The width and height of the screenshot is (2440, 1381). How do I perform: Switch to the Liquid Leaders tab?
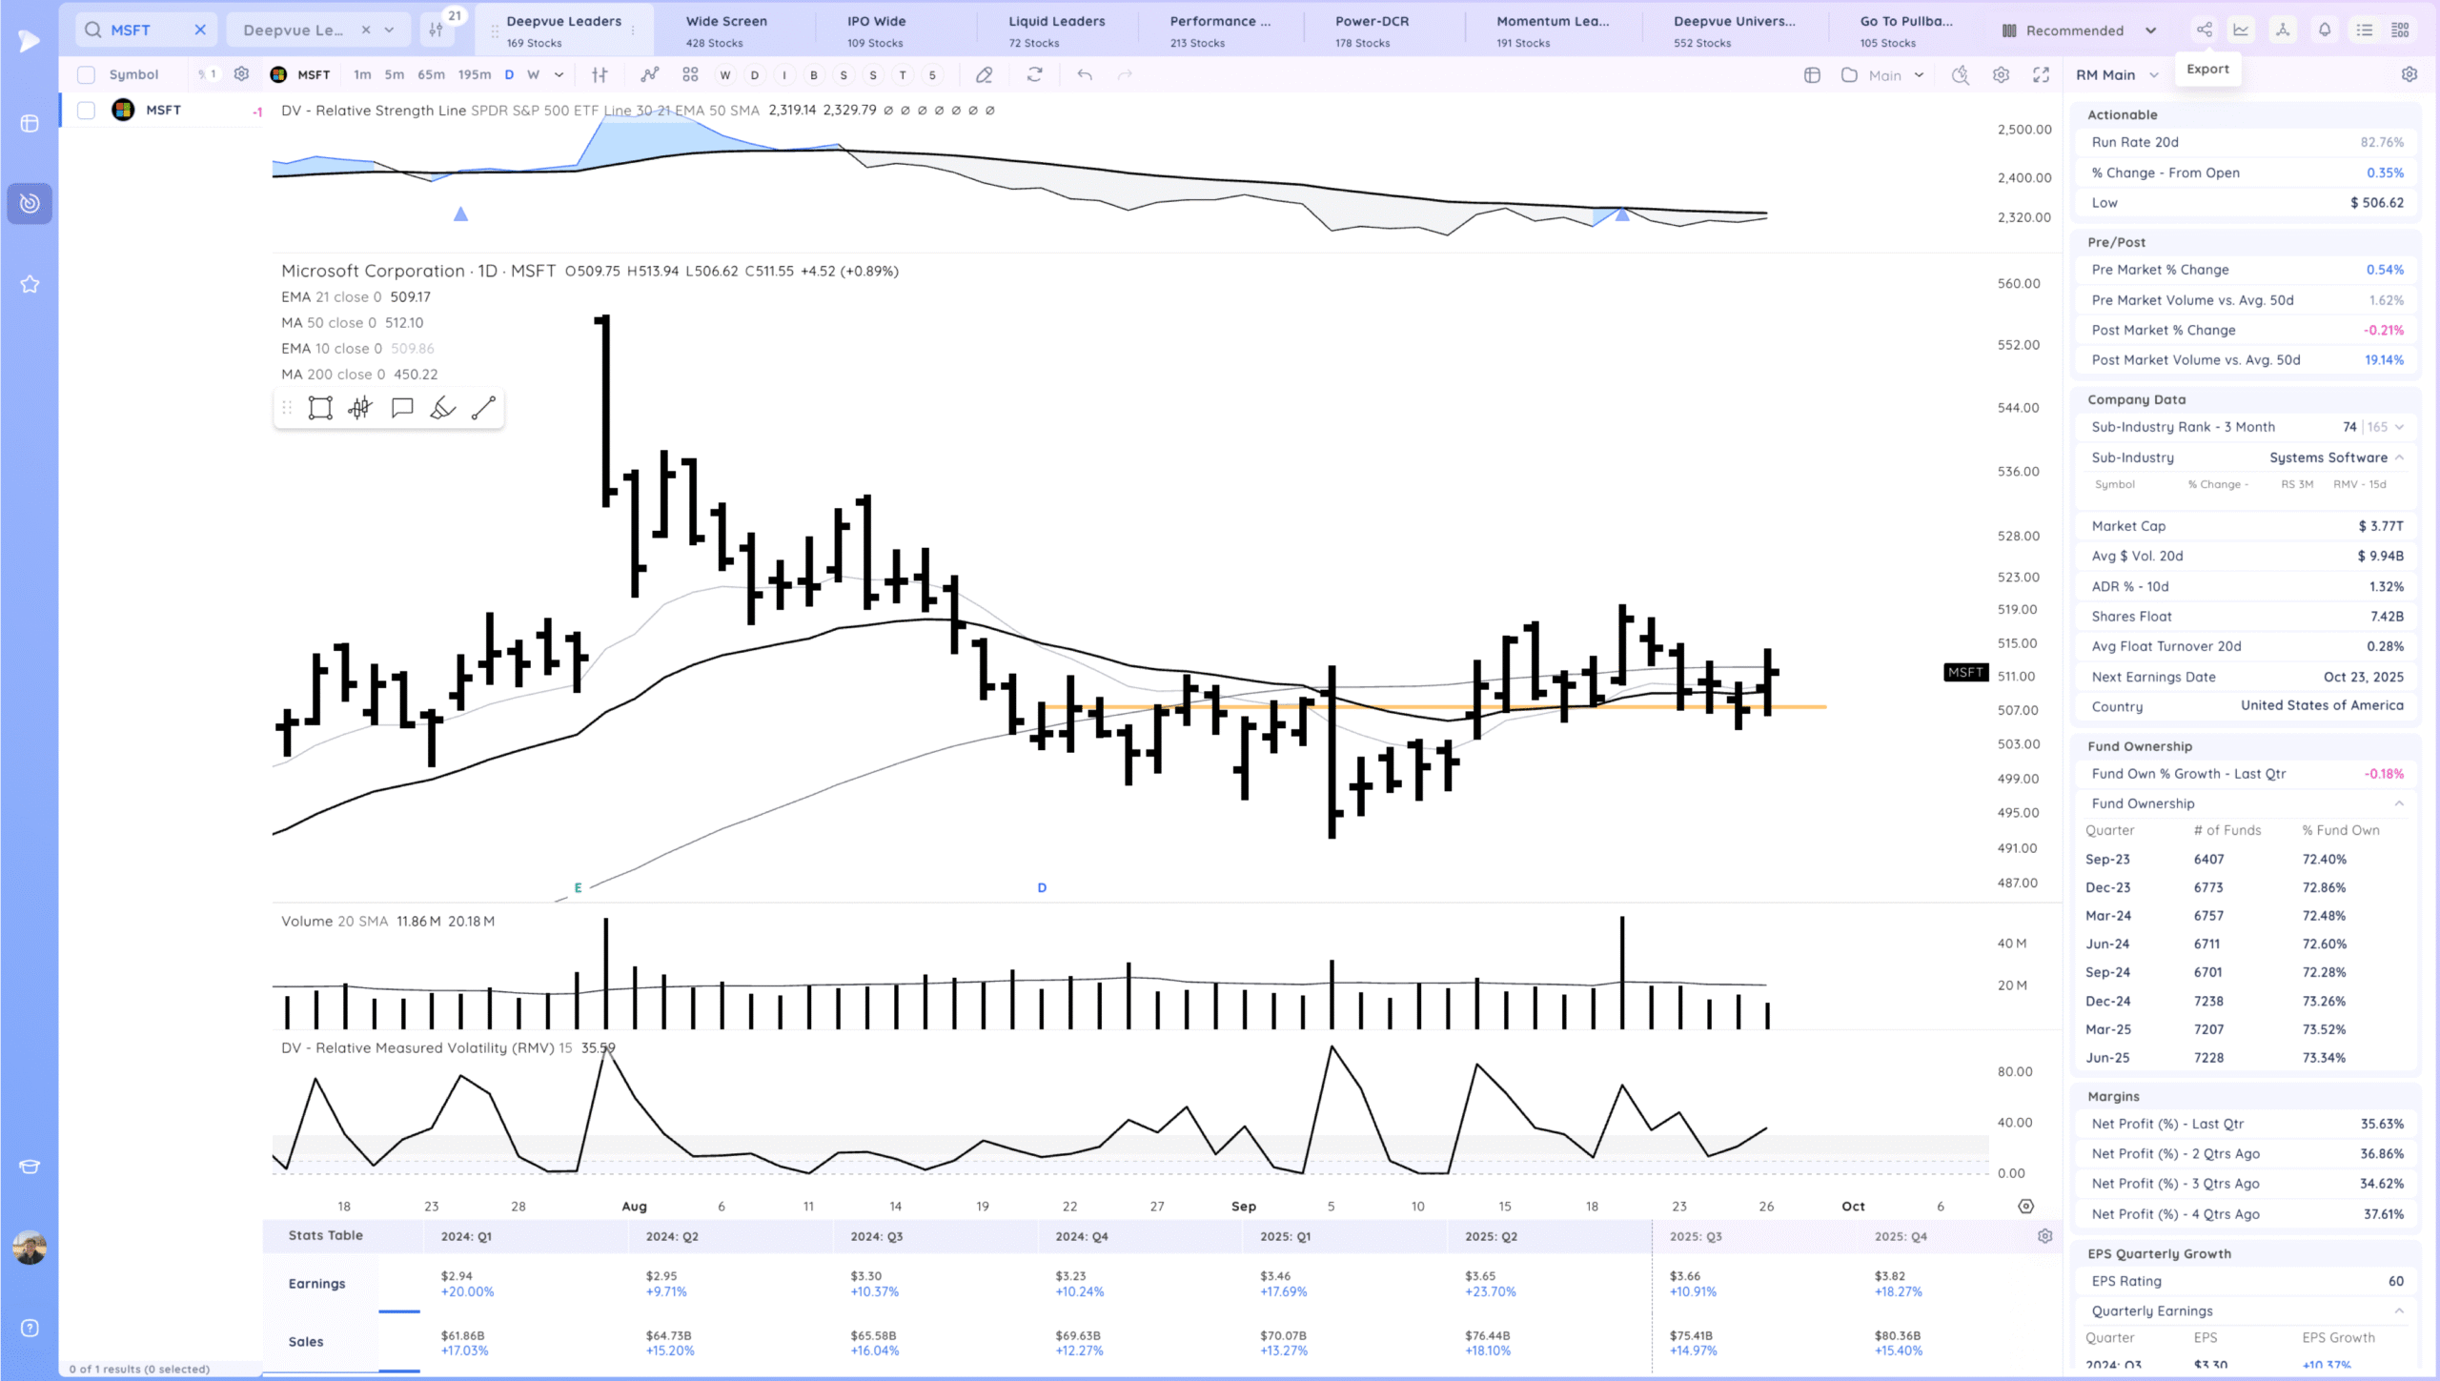pos(1056,30)
